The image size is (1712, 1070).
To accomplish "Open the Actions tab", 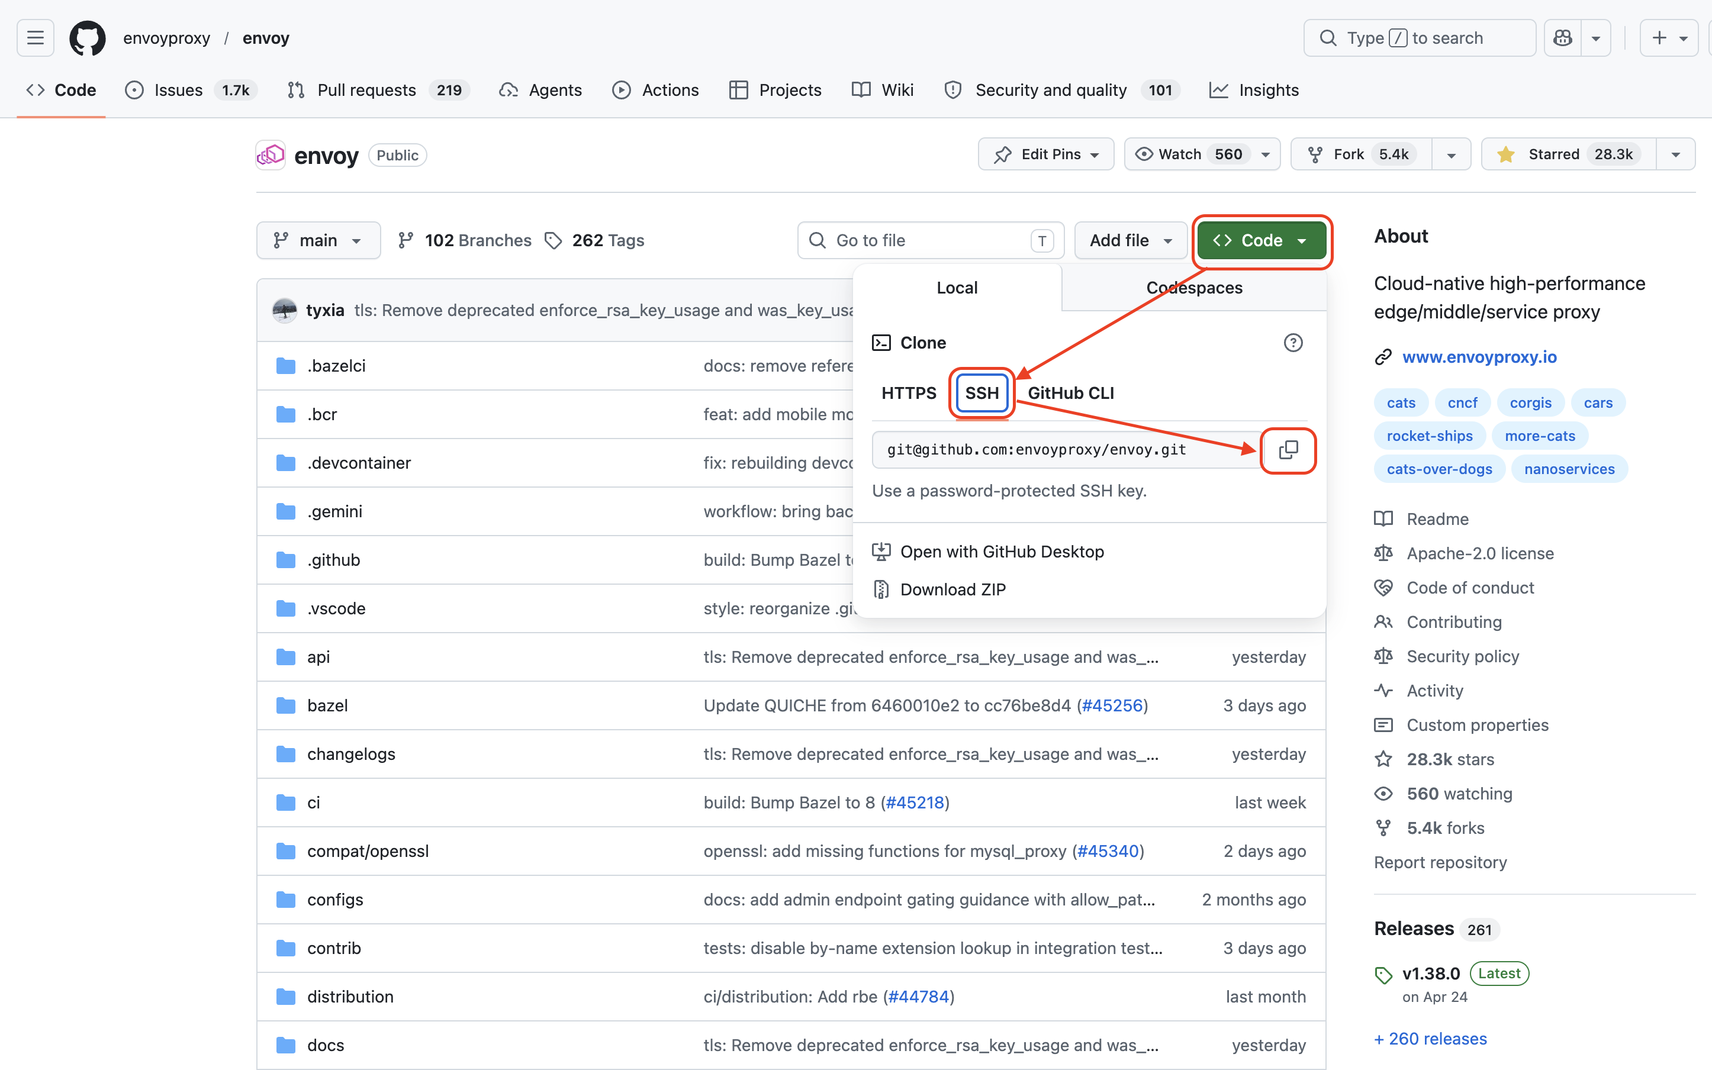I will [x=655, y=90].
